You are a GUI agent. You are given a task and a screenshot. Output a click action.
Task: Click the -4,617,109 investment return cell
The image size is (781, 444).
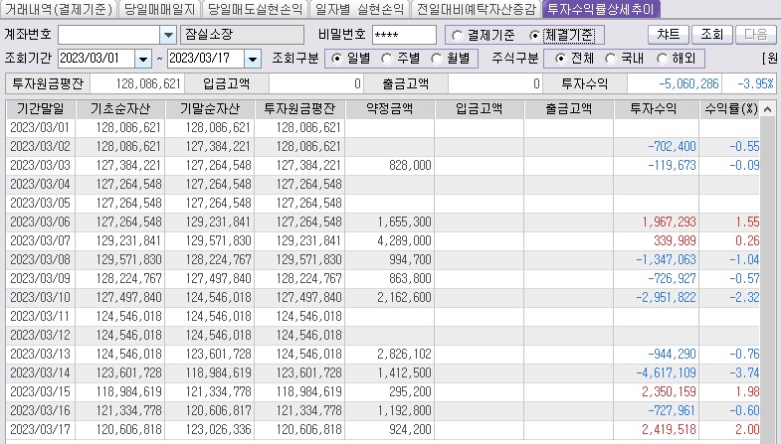tap(657, 372)
